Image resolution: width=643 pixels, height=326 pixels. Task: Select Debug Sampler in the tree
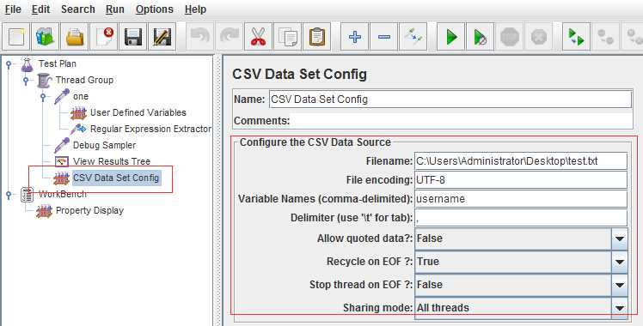click(x=104, y=145)
